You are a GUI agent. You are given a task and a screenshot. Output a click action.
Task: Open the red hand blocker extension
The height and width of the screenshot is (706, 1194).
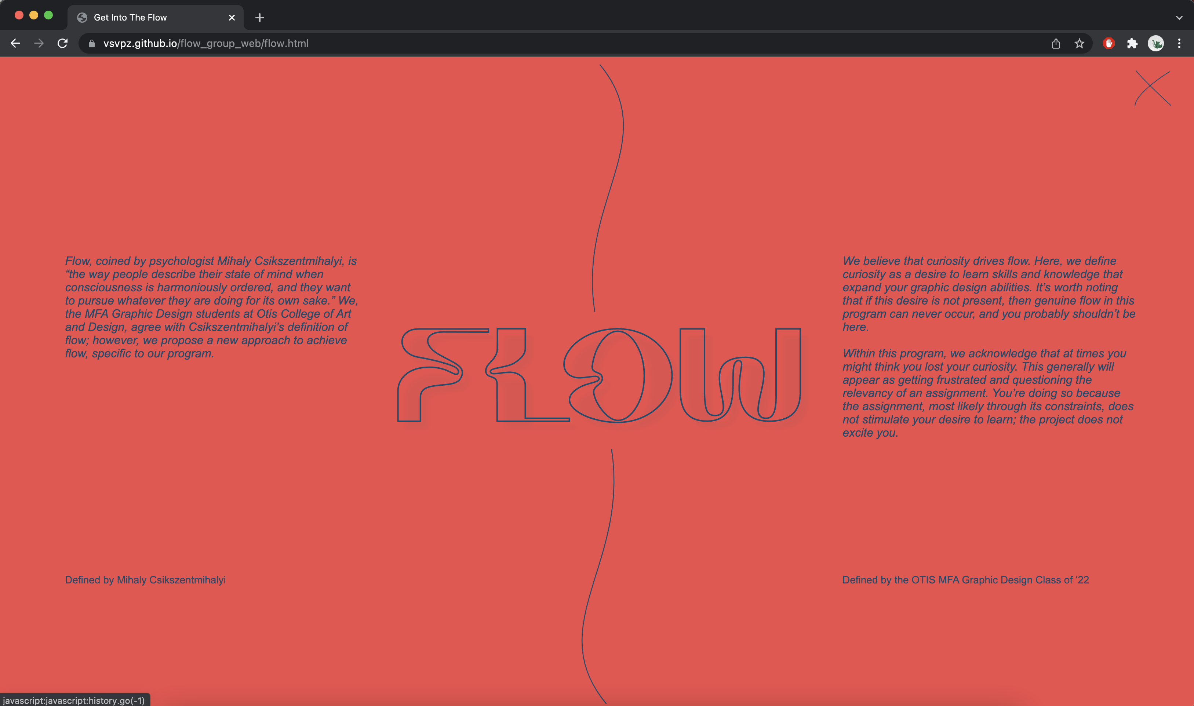coord(1109,43)
